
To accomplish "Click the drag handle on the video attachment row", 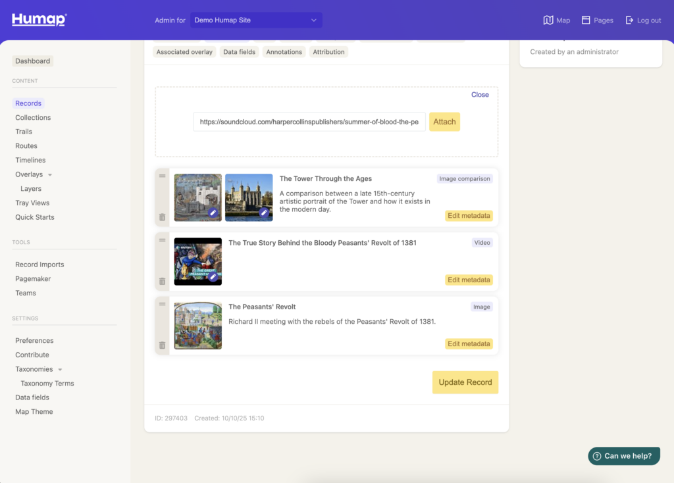I will pyautogui.click(x=162, y=240).
